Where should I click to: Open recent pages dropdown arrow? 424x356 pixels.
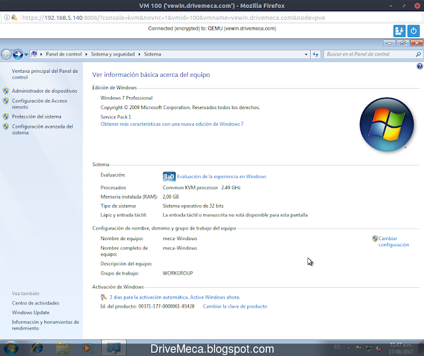pyautogui.click(x=26, y=54)
